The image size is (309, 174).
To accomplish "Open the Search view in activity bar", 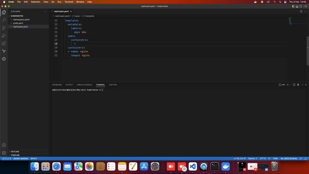I will click(4, 20).
